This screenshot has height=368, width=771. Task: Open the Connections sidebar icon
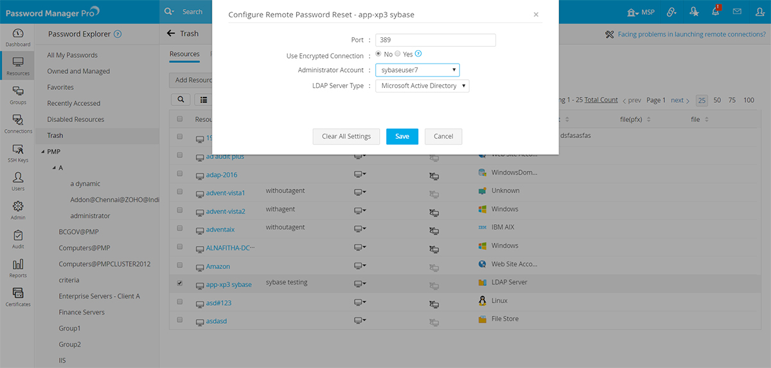[18, 123]
